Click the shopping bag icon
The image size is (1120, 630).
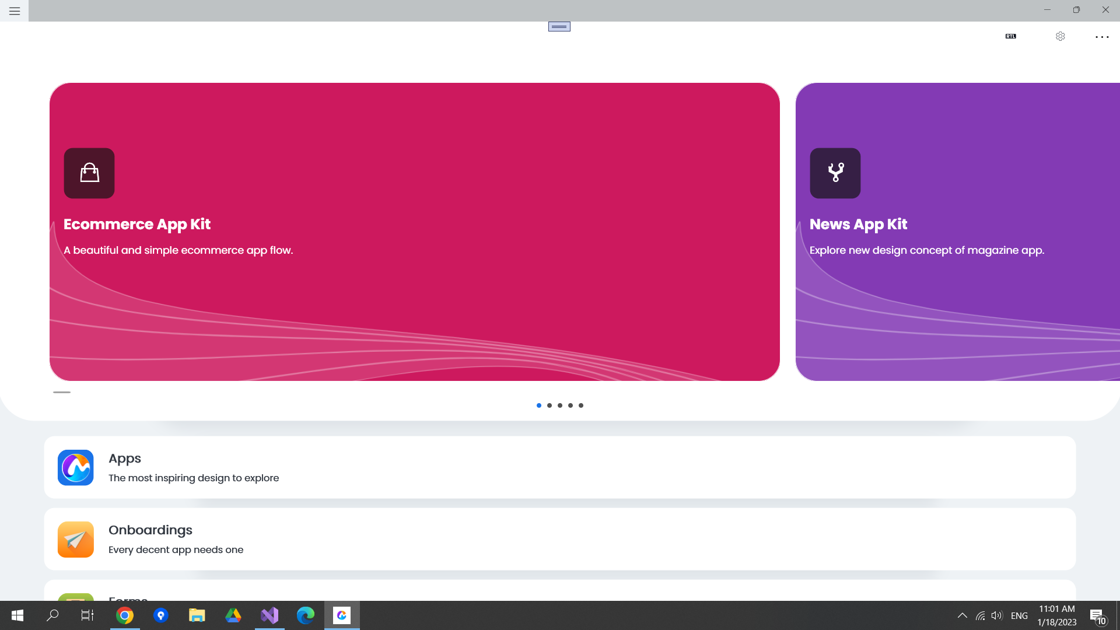tap(89, 173)
